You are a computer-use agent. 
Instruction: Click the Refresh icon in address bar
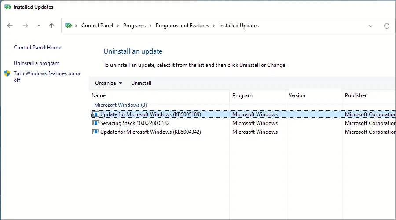click(387, 26)
